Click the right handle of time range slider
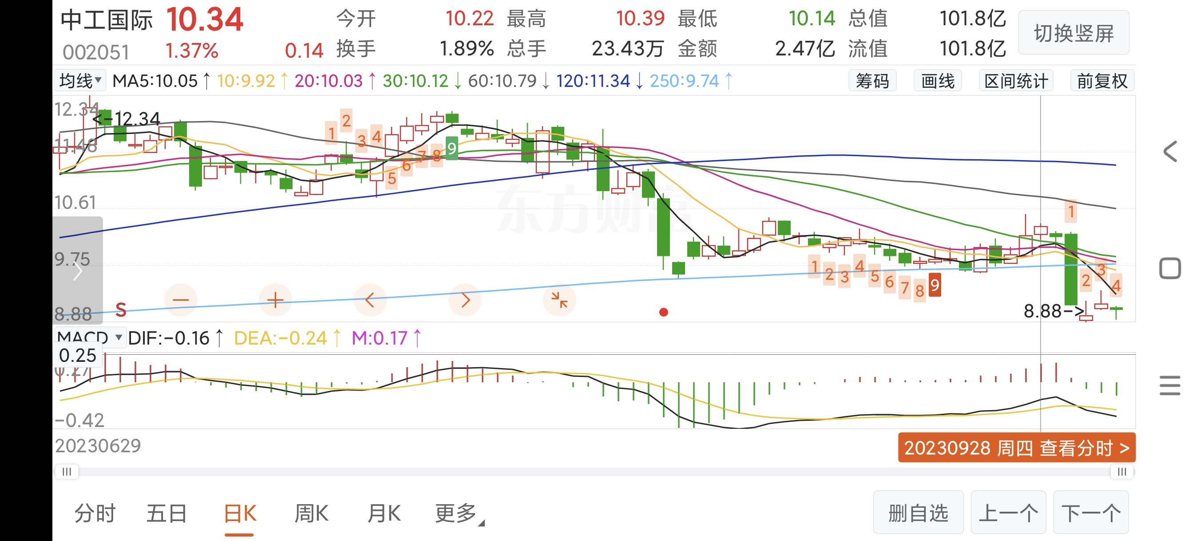Image resolution: width=1204 pixels, height=541 pixels. 1122,472
